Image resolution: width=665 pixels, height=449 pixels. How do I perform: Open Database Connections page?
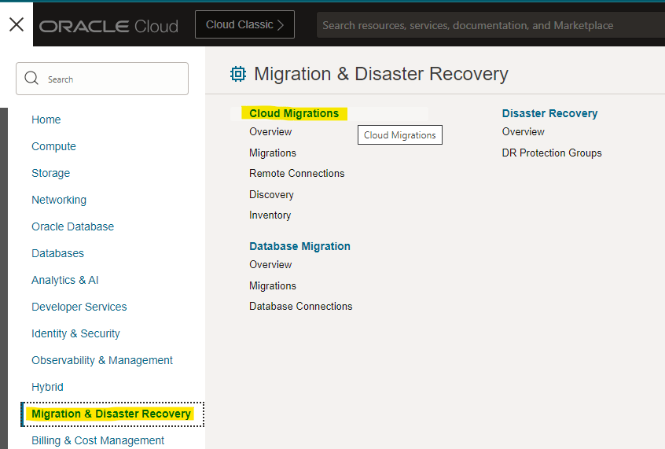[301, 306]
